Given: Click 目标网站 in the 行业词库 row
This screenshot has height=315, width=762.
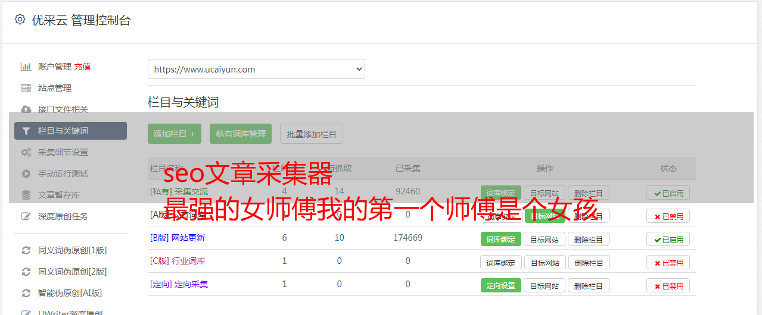Looking at the screenshot, I should [545, 262].
